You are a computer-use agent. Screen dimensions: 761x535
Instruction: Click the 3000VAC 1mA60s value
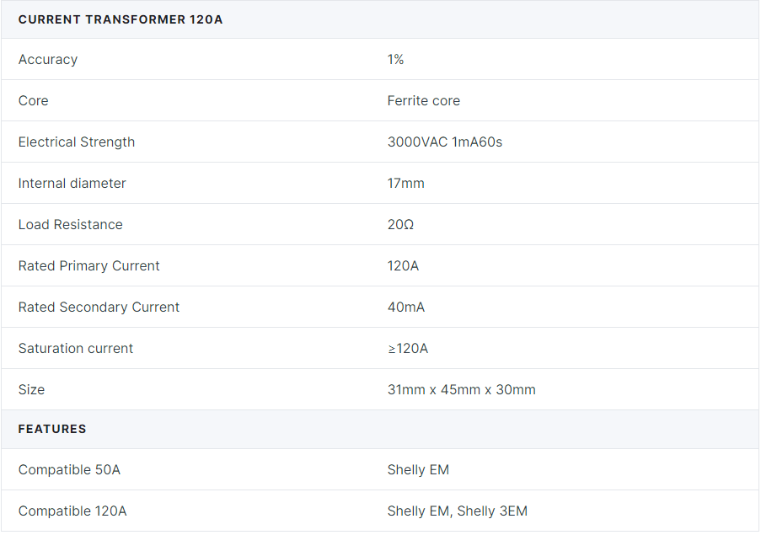pyautogui.click(x=445, y=142)
